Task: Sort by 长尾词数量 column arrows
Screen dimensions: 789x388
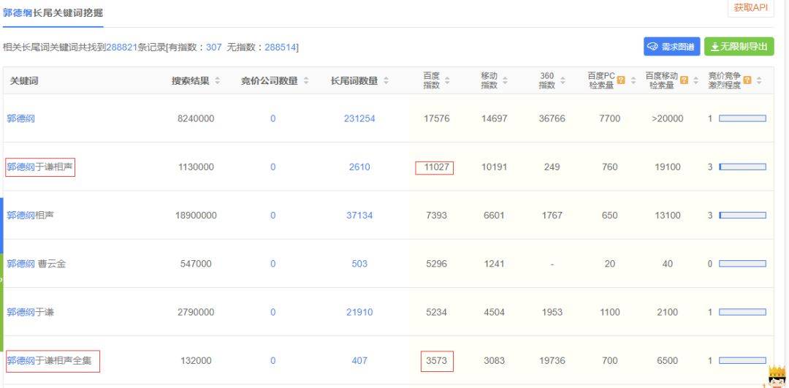Action: click(x=386, y=81)
